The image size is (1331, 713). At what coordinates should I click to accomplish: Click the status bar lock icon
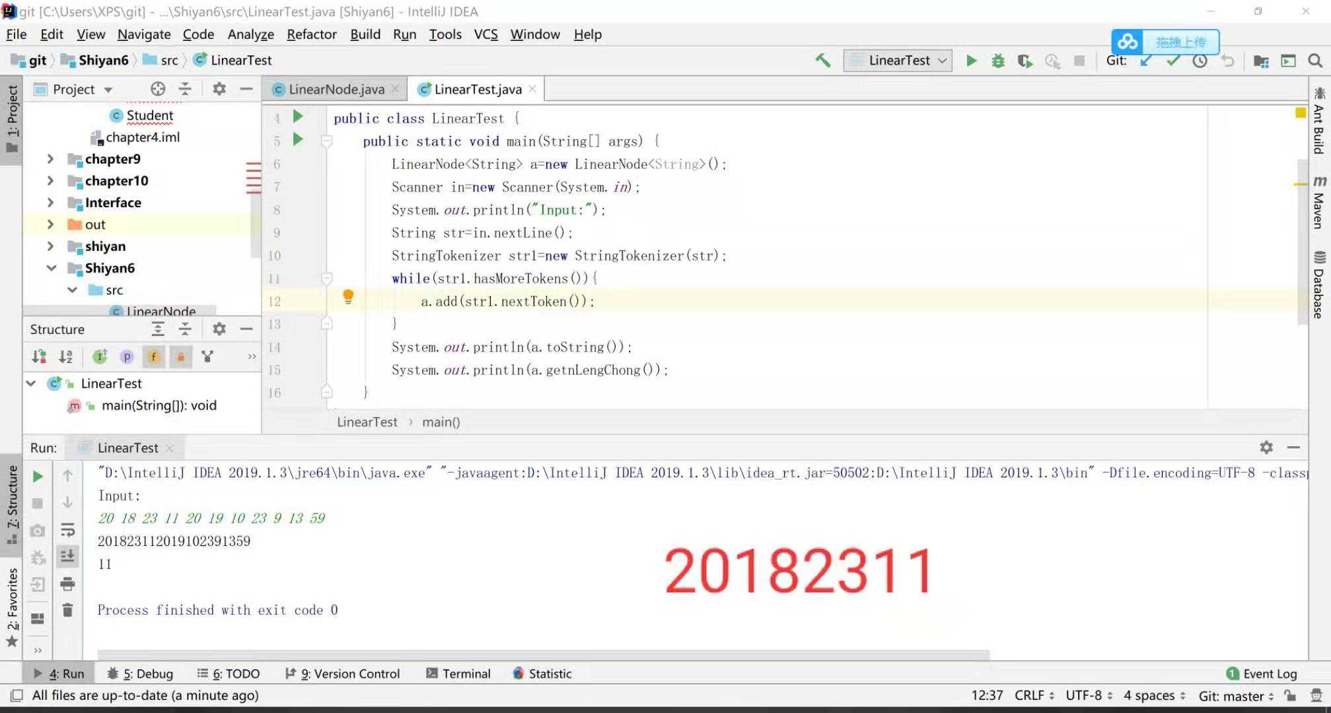(1290, 695)
